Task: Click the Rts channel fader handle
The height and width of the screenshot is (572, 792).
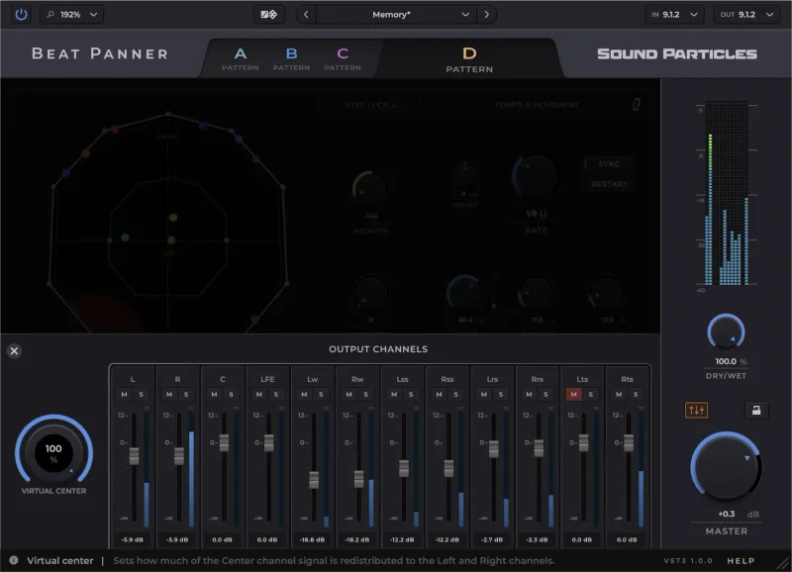Action: pyautogui.click(x=629, y=442)
